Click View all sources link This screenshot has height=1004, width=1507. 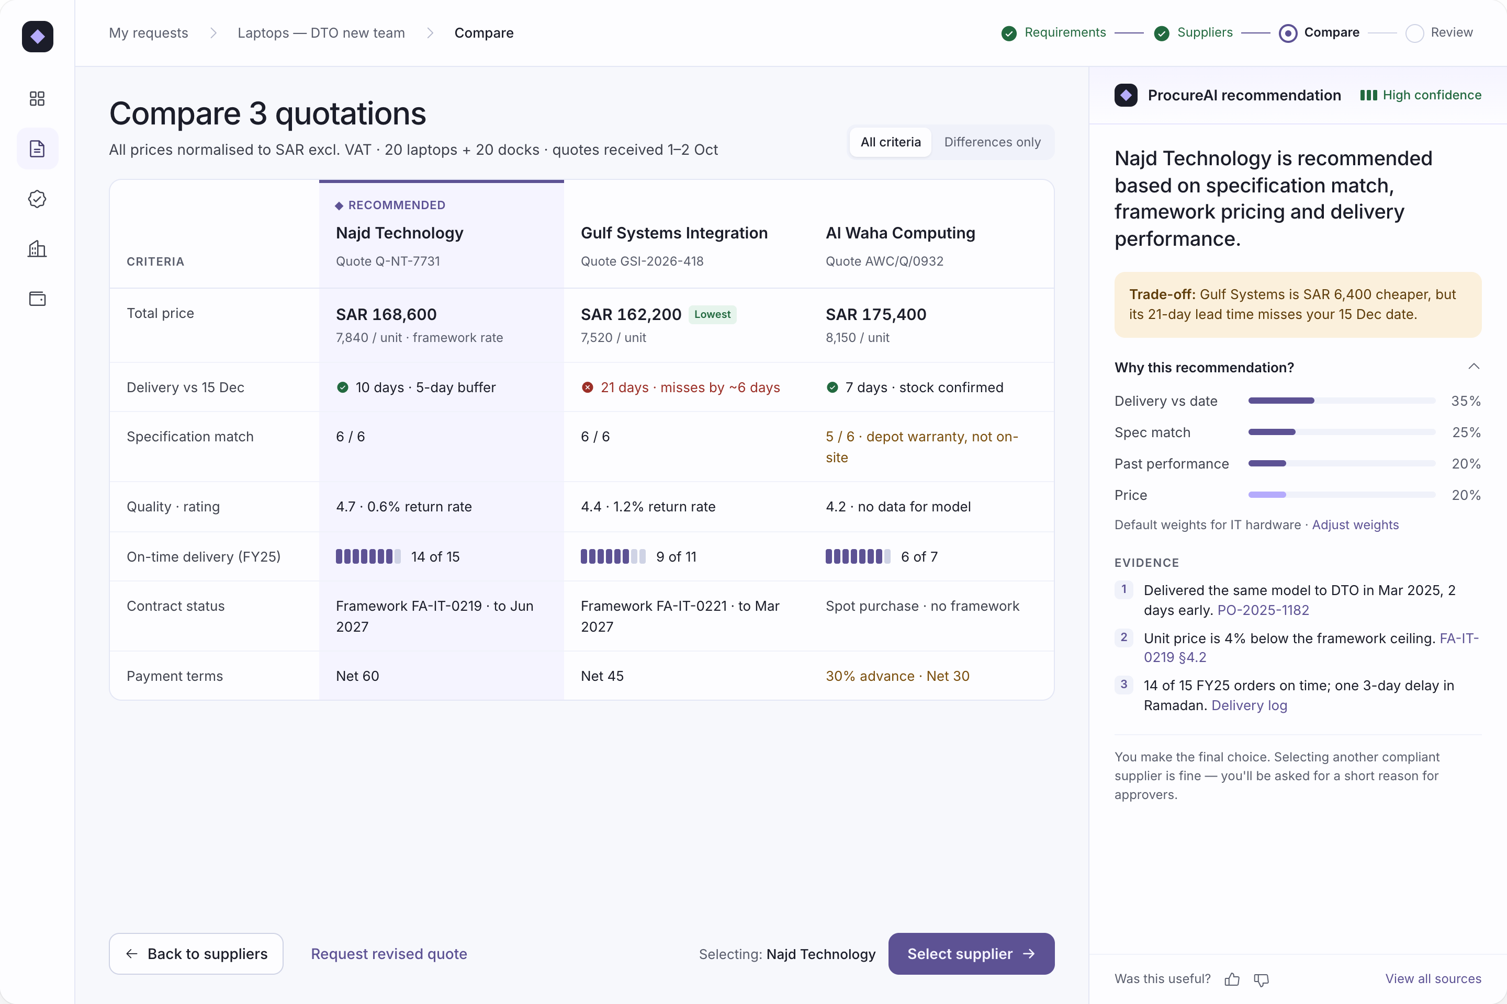click(1433, 979)
